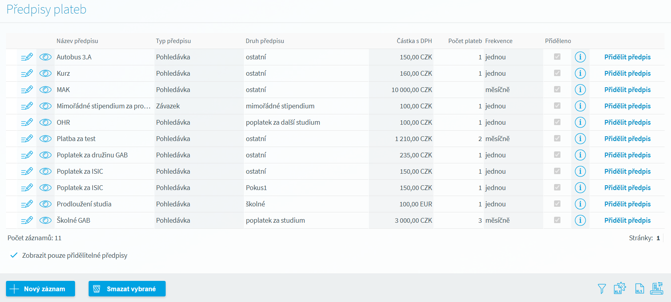Toggle Přiděleno checkbox for Platba za test

(557, 139)
